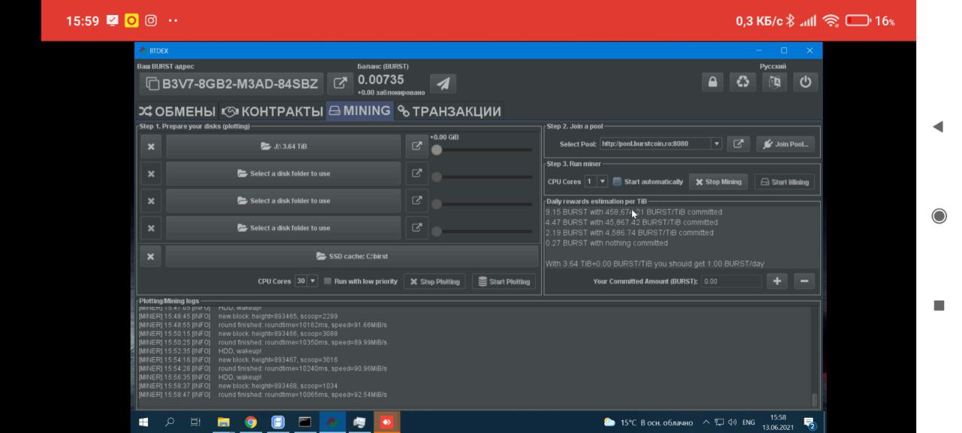
Task: Click the plus button for committed amount
Action: click(x=777, y=281)
